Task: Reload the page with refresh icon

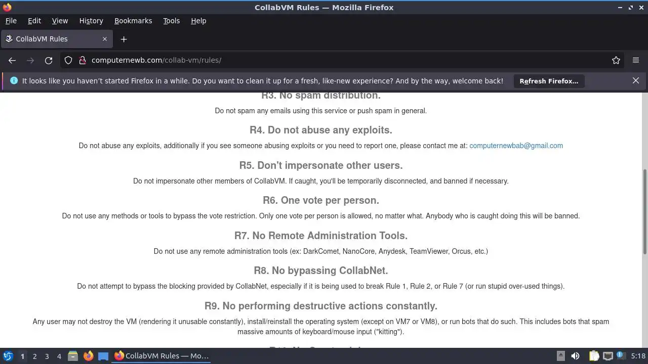Action: [x=49, y=60]
